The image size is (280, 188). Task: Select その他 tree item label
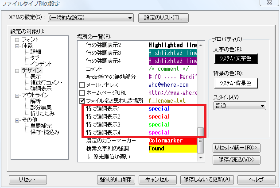(x=30, y=120)
